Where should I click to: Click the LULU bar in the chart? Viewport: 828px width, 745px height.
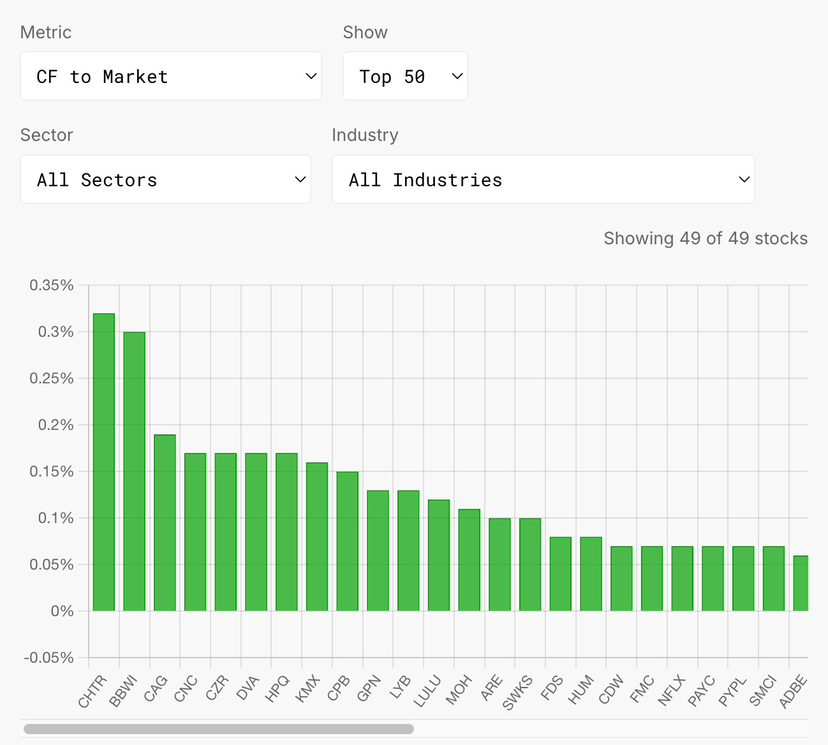tap(439, 555)
